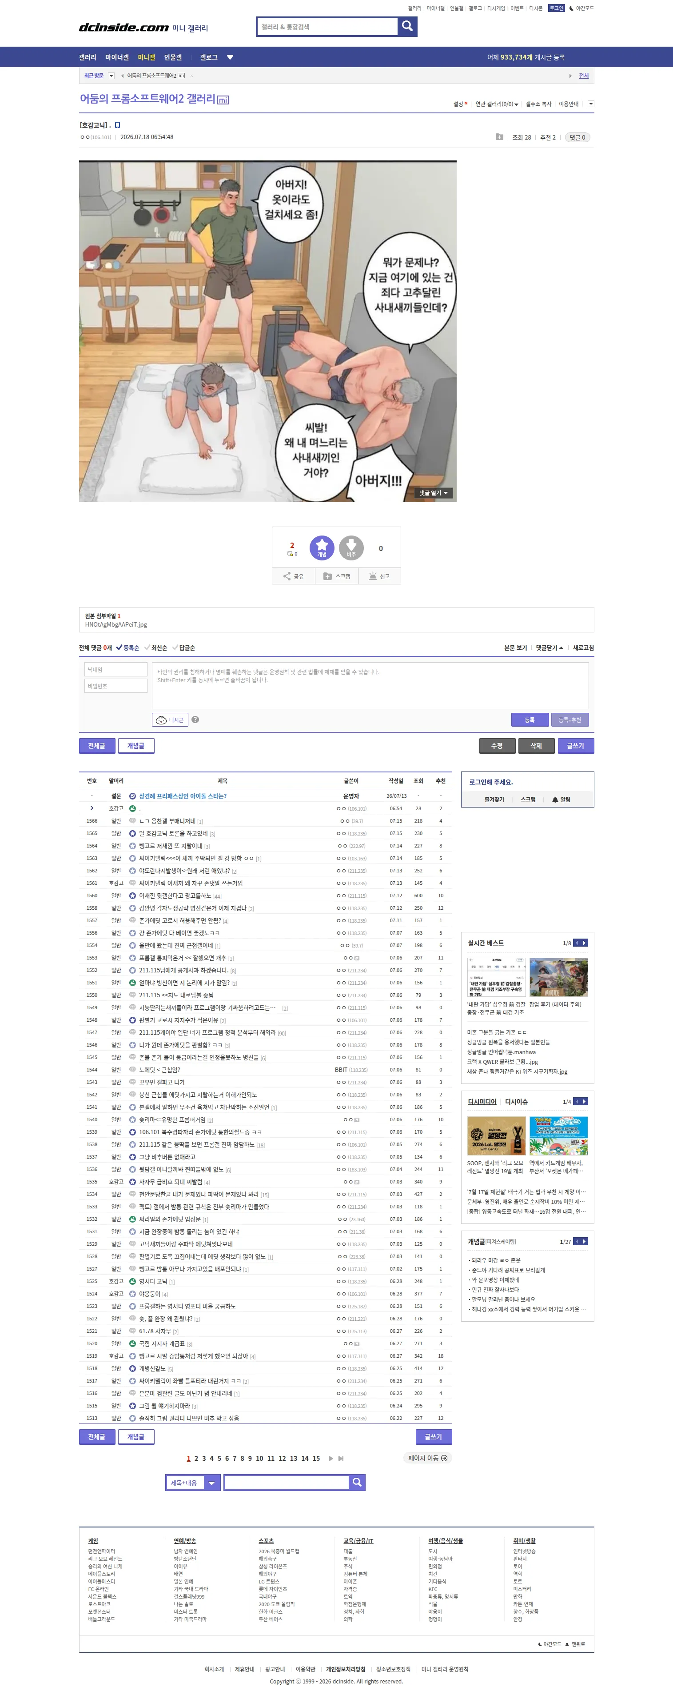Click the scrap folder icon next to 조회 28
673x1707 pixels.
(x=499, y=137)
